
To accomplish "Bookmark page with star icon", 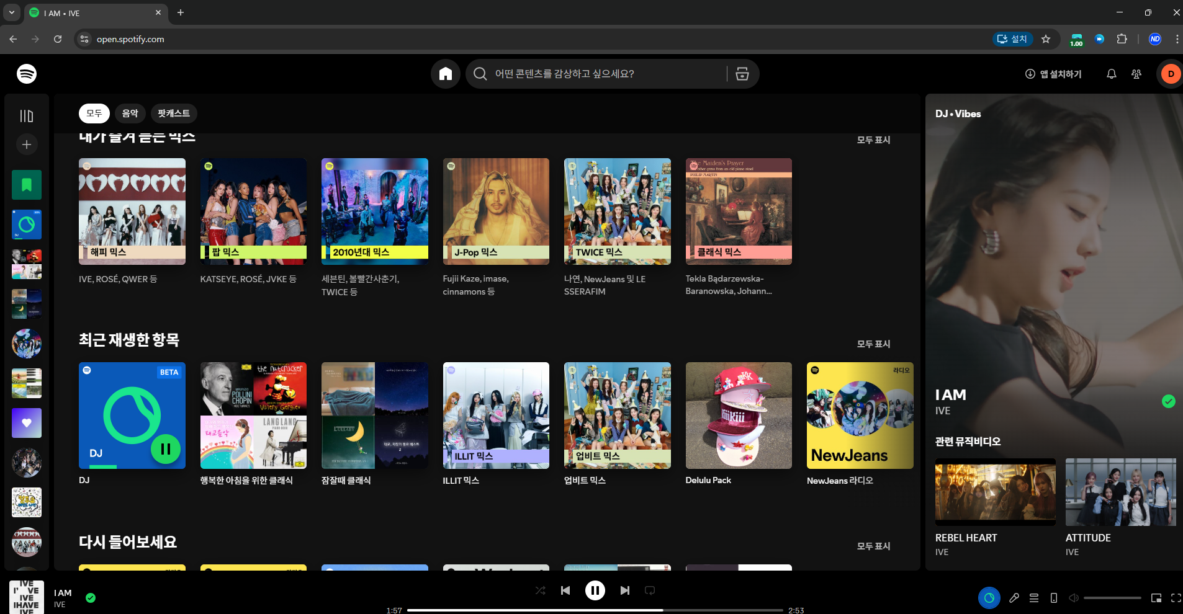I will [x=1046, y=39].
